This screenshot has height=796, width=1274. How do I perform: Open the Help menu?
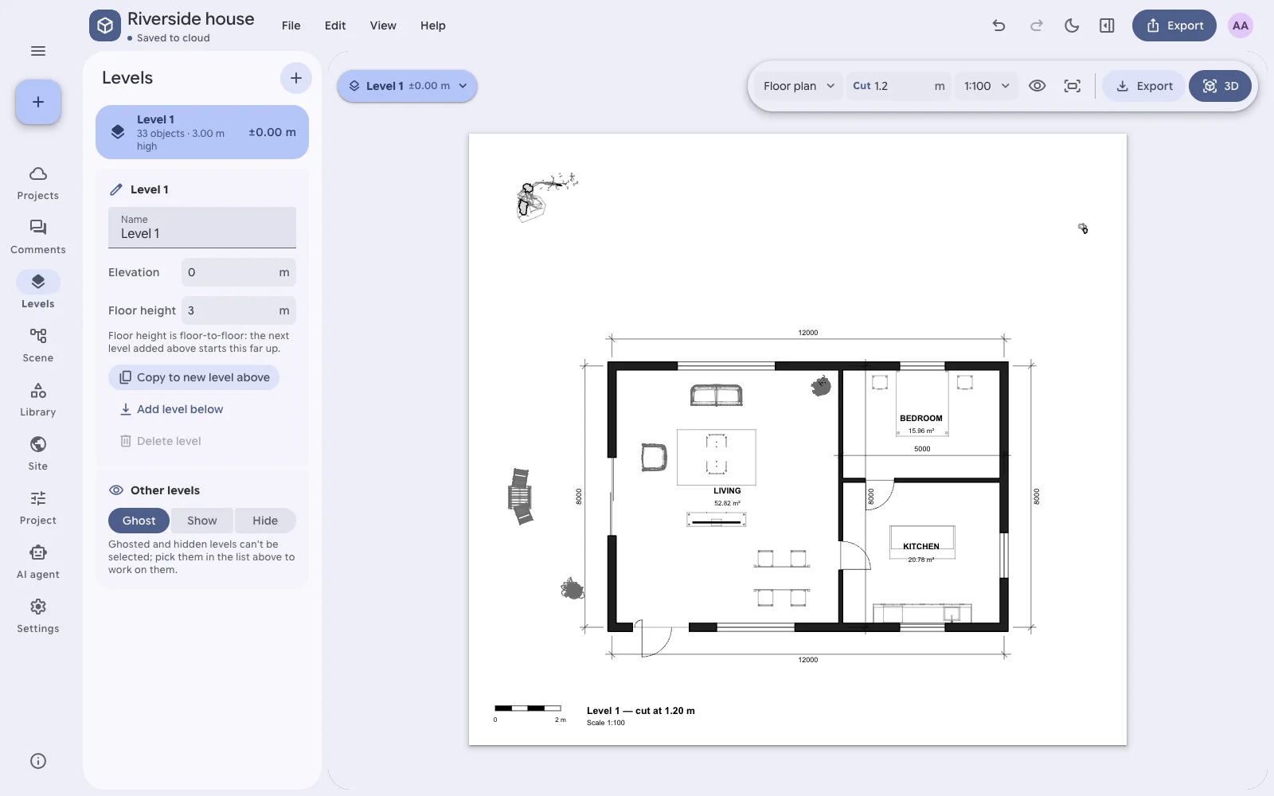pos(433,25)
